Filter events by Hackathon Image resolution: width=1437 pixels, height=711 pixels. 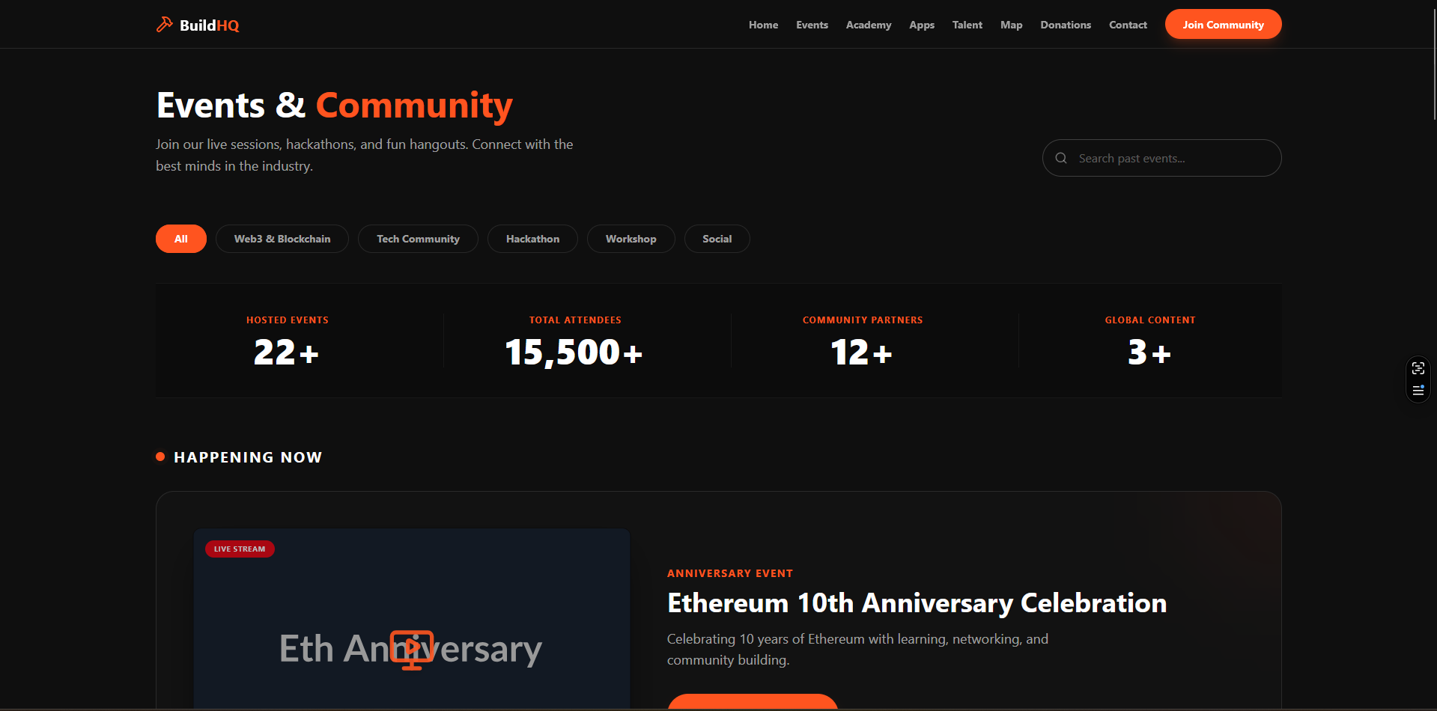(x=532, y=239)
